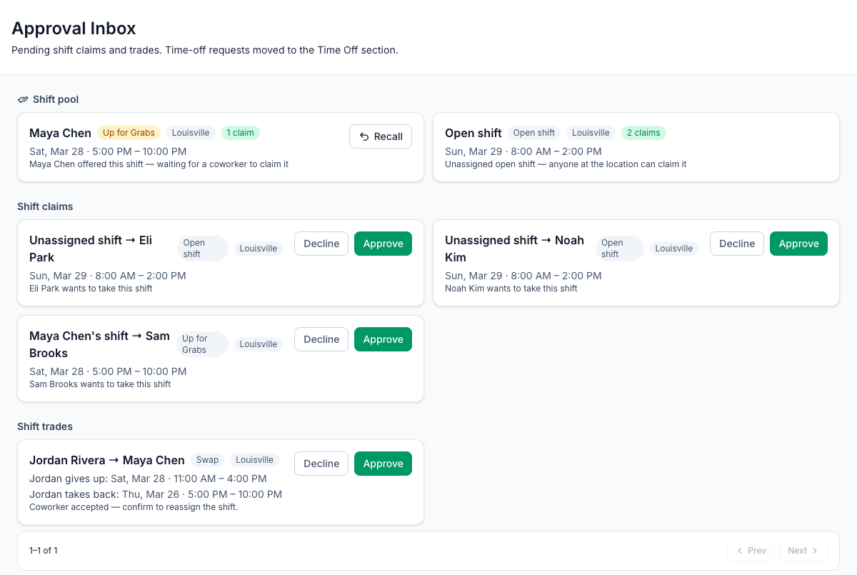Go to the Next page
This screenshot has height=575, width=857.
[x=803, y=551]
